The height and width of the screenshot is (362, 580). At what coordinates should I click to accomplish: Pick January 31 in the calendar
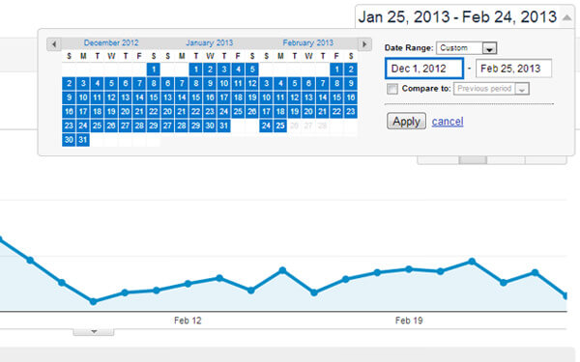(224, 125)
